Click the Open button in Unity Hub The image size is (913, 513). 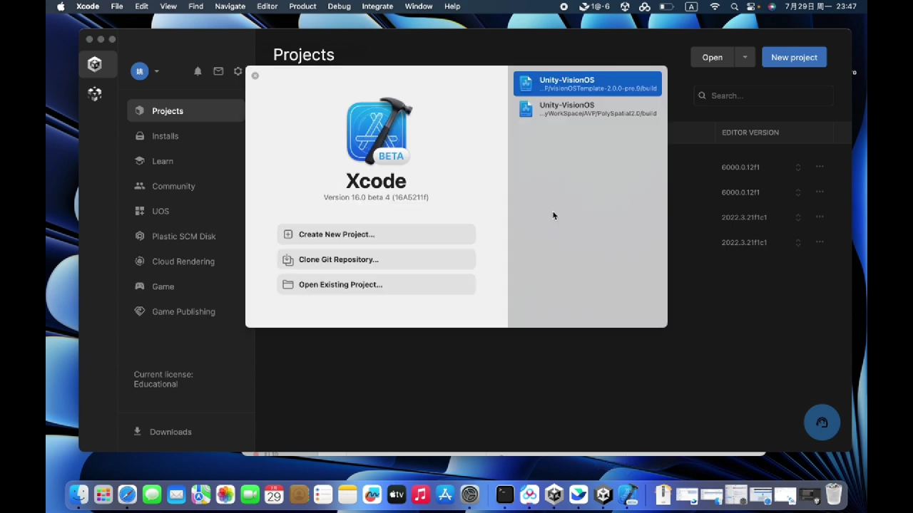pyautogui.click(x=712, y=58)
